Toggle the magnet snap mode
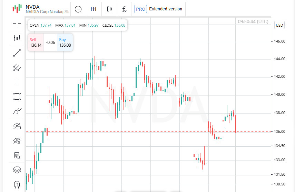This screenshot has height=192, width=295. point(17,184)
